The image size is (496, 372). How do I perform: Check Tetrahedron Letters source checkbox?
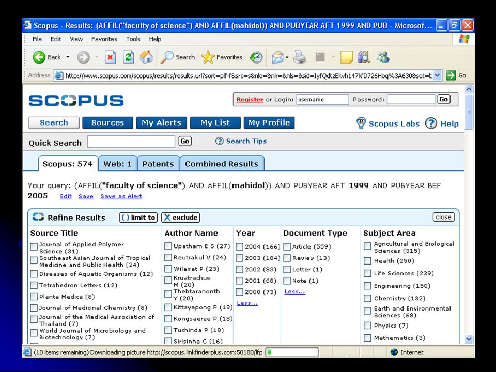tap(34, 285)
